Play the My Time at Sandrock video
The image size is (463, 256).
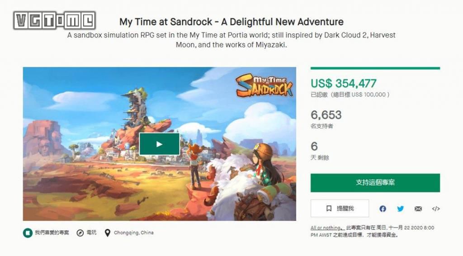click(x=159, y=144)
